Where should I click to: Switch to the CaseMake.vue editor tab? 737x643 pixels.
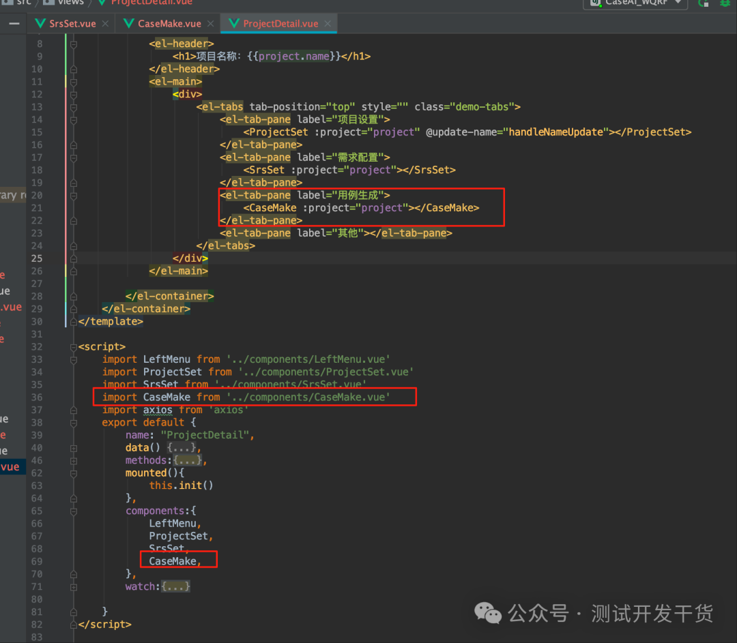(169, 23)
